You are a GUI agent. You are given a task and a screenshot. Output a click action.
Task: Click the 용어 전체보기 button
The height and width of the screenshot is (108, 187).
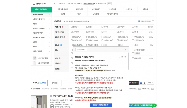point(81,49)
